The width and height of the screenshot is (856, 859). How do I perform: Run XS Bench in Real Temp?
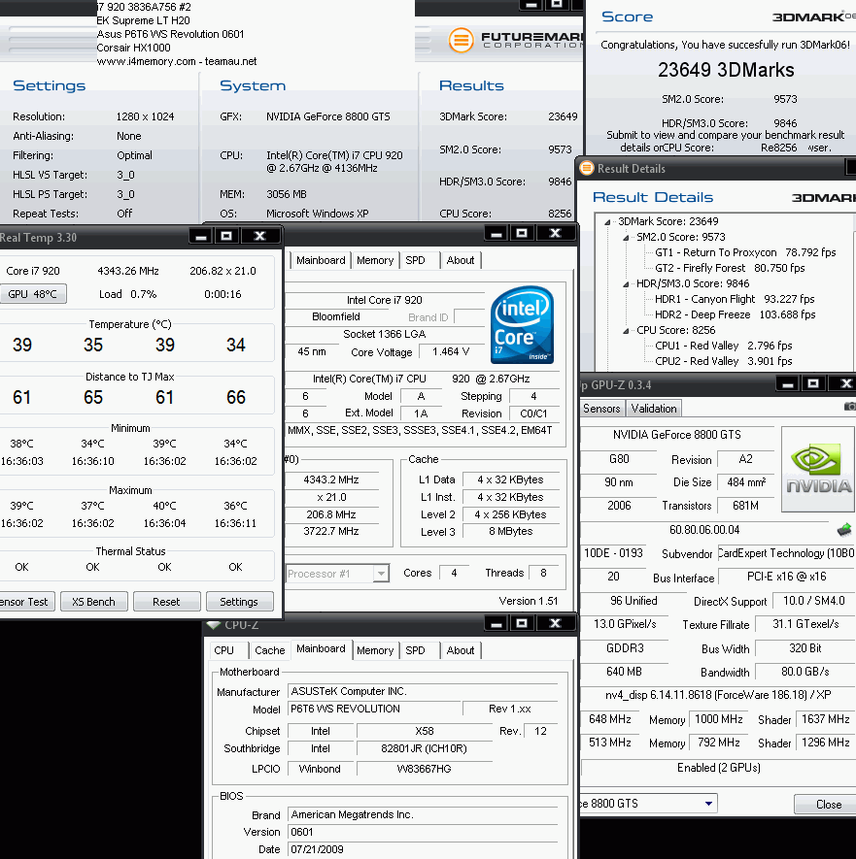94,602
